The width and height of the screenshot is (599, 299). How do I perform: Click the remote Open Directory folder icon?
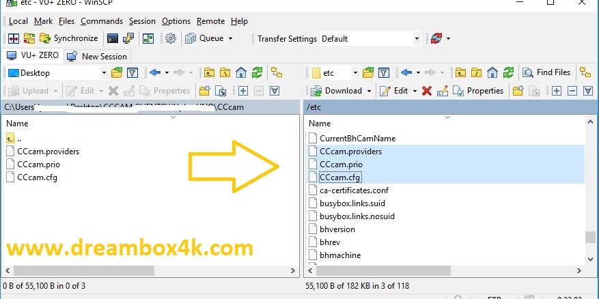pos(368,72)
